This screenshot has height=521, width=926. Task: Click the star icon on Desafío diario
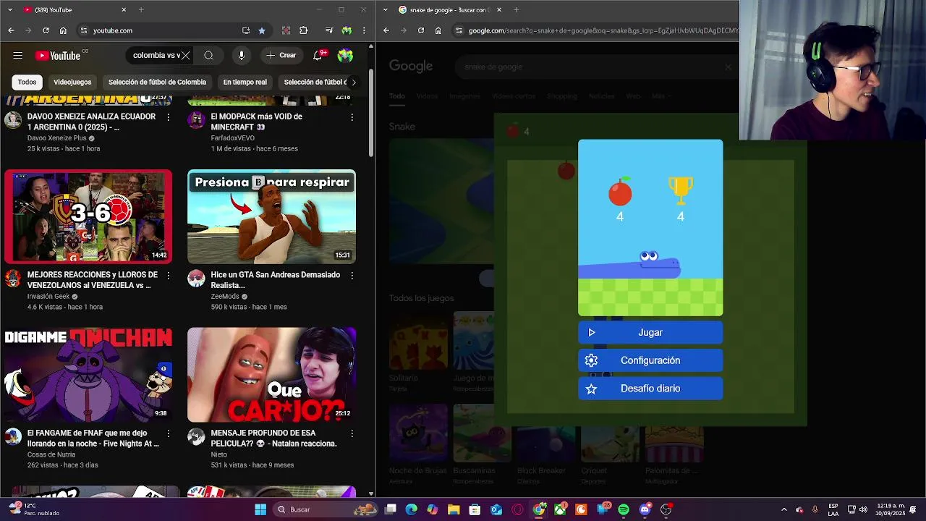591,389
